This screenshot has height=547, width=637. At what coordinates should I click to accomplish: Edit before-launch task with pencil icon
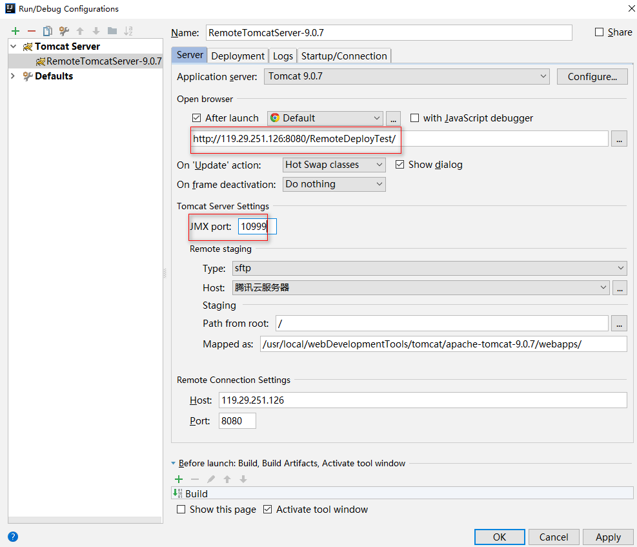click(x=211, y=479)
